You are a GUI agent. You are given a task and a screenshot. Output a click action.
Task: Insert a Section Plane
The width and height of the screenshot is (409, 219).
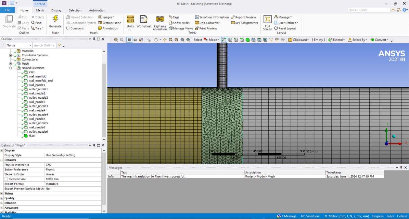(109, 23)
